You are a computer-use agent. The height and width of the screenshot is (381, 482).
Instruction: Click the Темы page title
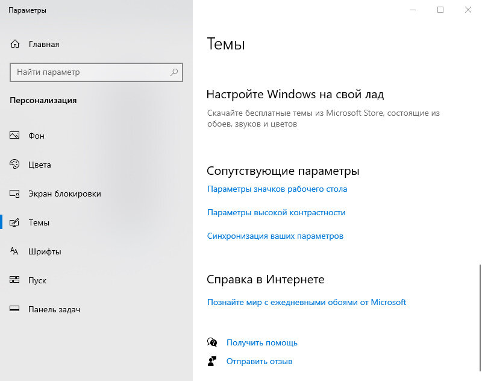pyautogui.click(x=226, y=44)
